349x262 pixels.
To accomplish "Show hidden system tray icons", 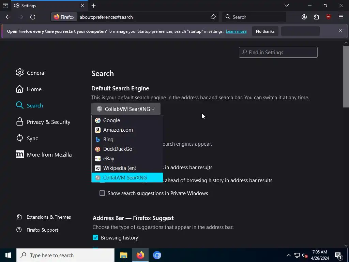I will coord(288,255).
